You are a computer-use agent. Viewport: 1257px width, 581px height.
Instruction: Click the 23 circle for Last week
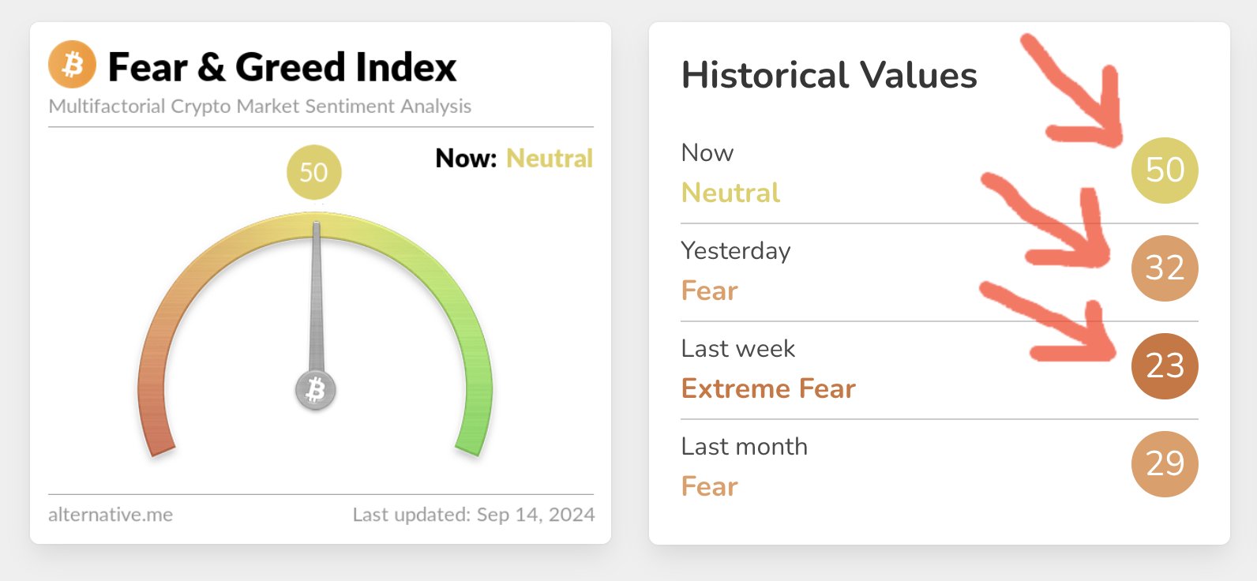click(x=1165, y=365)
